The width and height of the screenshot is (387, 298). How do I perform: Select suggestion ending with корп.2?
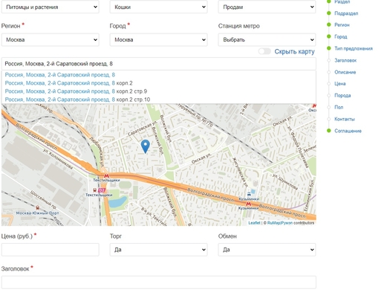(159, 83)
